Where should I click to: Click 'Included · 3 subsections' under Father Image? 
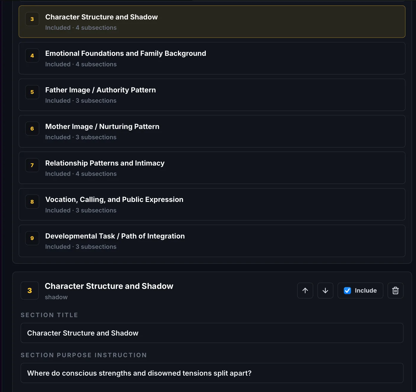[x=81, y=101]
